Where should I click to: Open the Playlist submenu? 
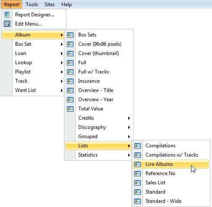point(33,72)
